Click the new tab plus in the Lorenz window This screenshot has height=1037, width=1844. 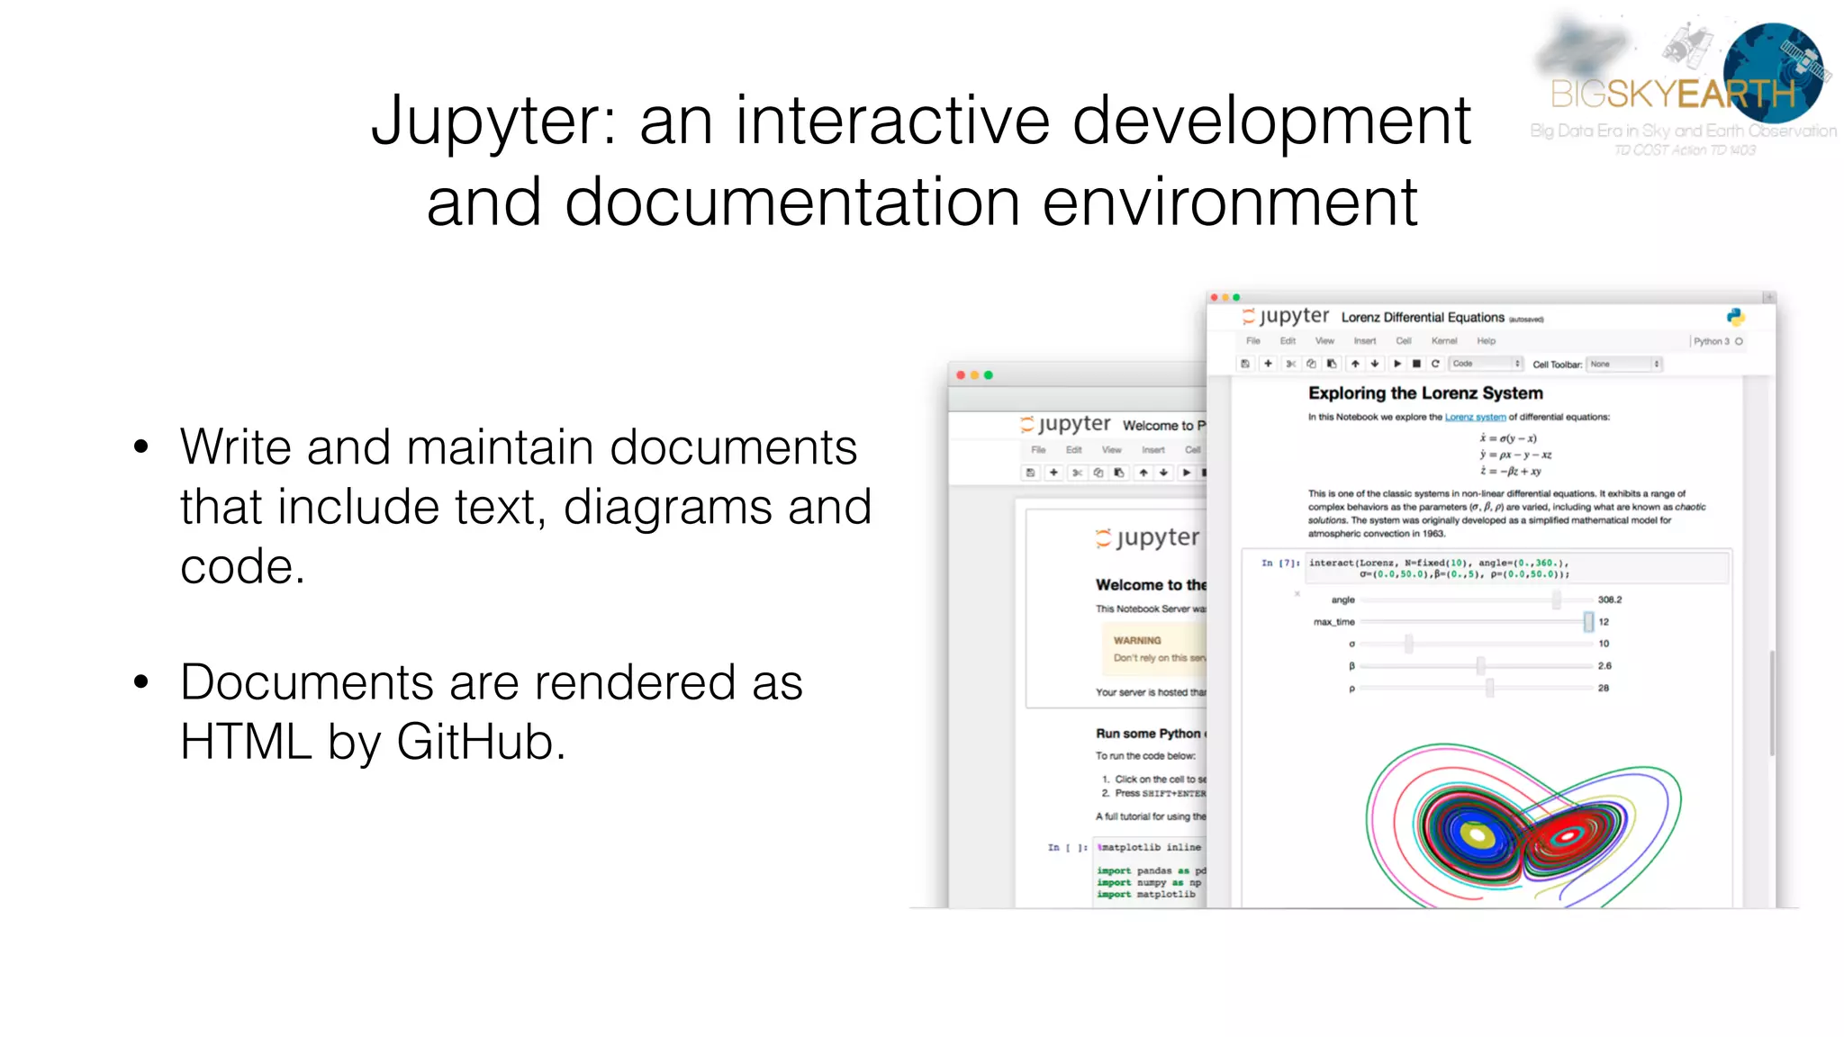coord(1769,296)
